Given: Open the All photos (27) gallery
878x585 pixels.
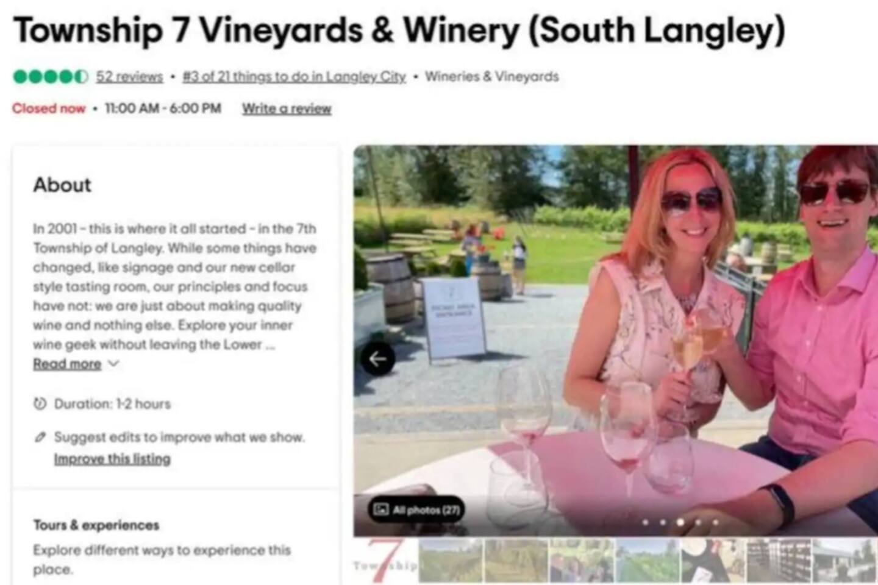Looking at the screenshot, I should (x=416, y=509).
